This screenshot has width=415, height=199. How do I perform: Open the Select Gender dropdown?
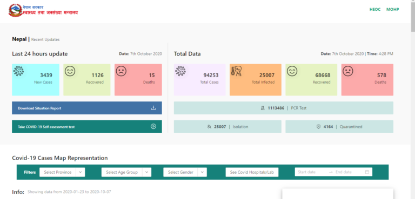click(185, 172)
